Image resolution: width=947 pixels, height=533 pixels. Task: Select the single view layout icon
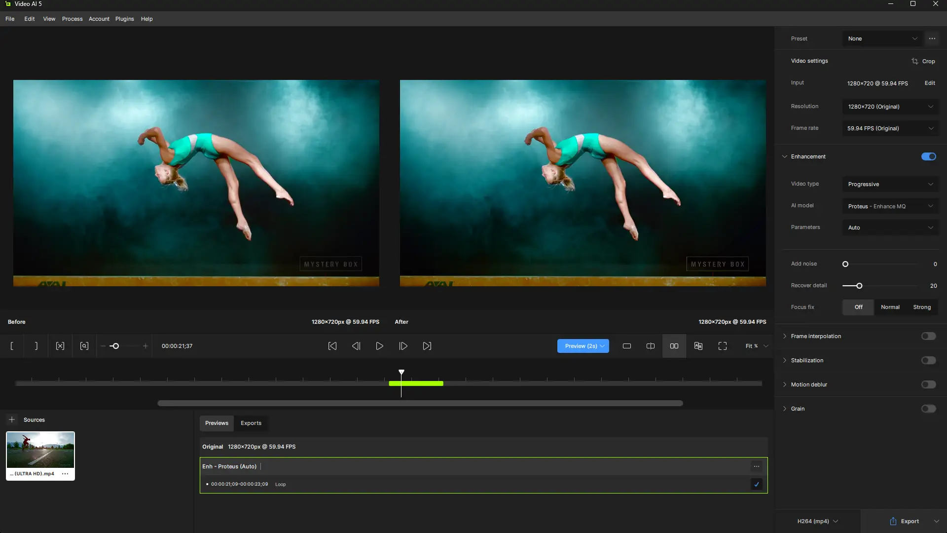coord(626,346)
